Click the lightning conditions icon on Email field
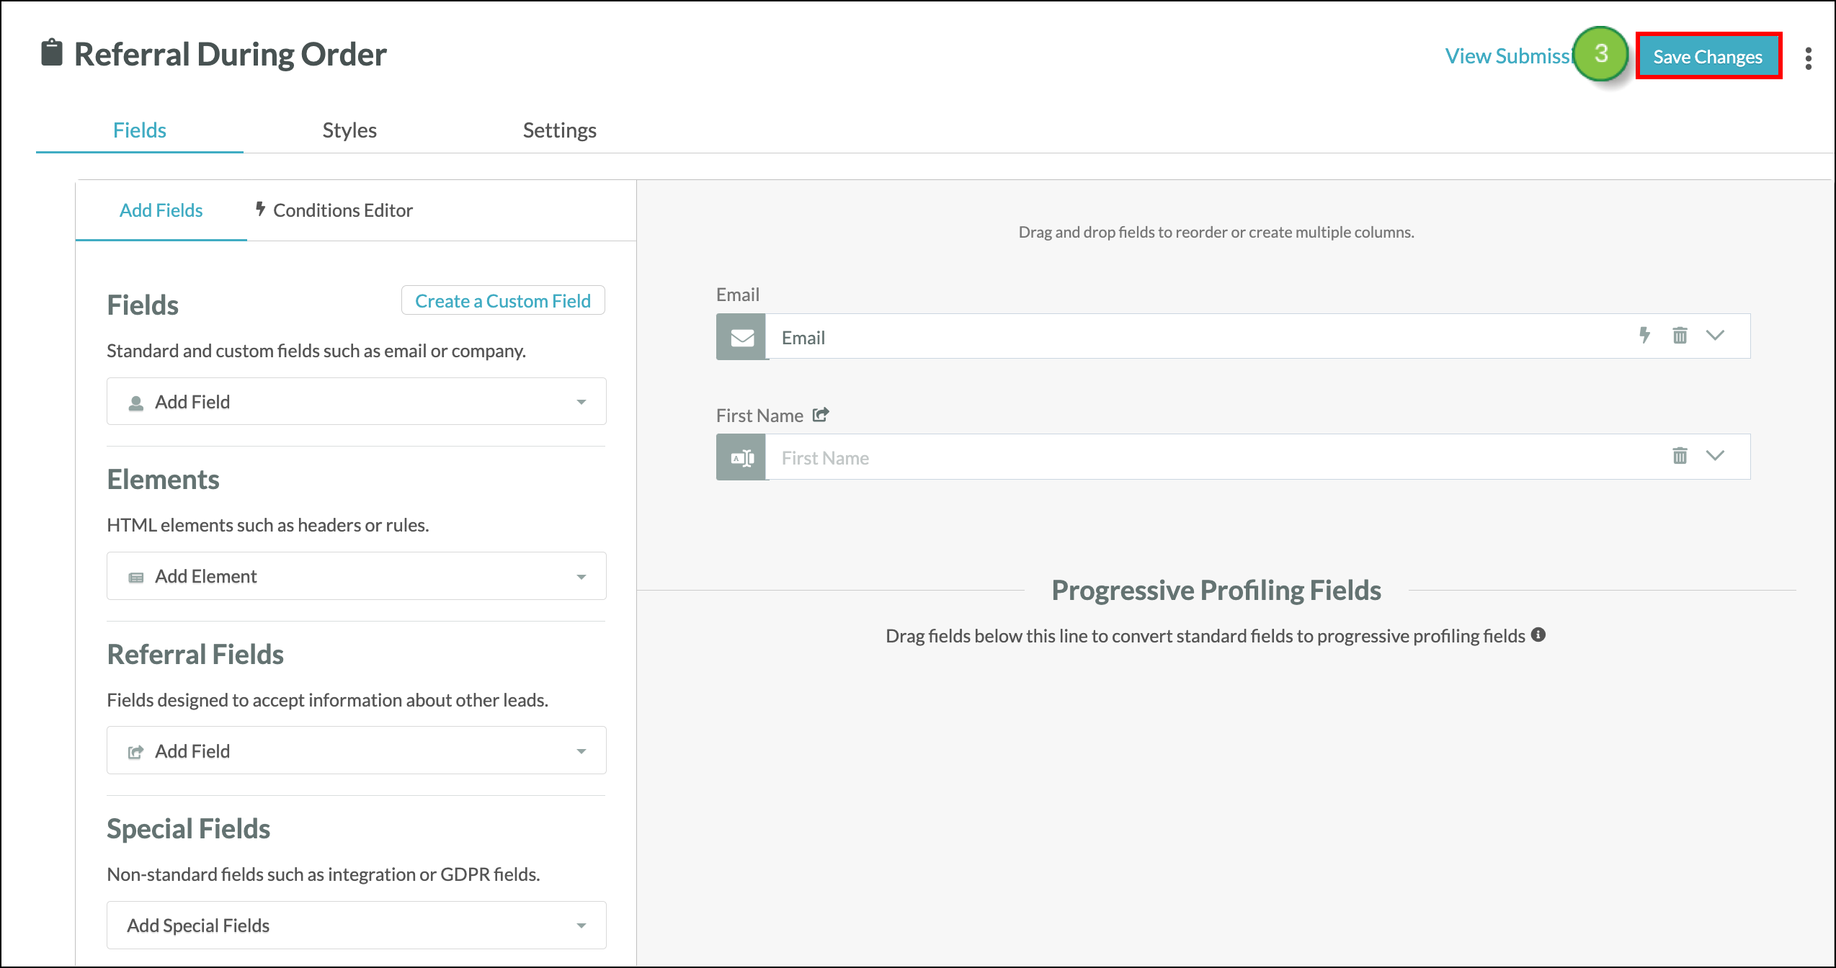This screenshot has width=1836, height=968. (x=1644, y=335)
